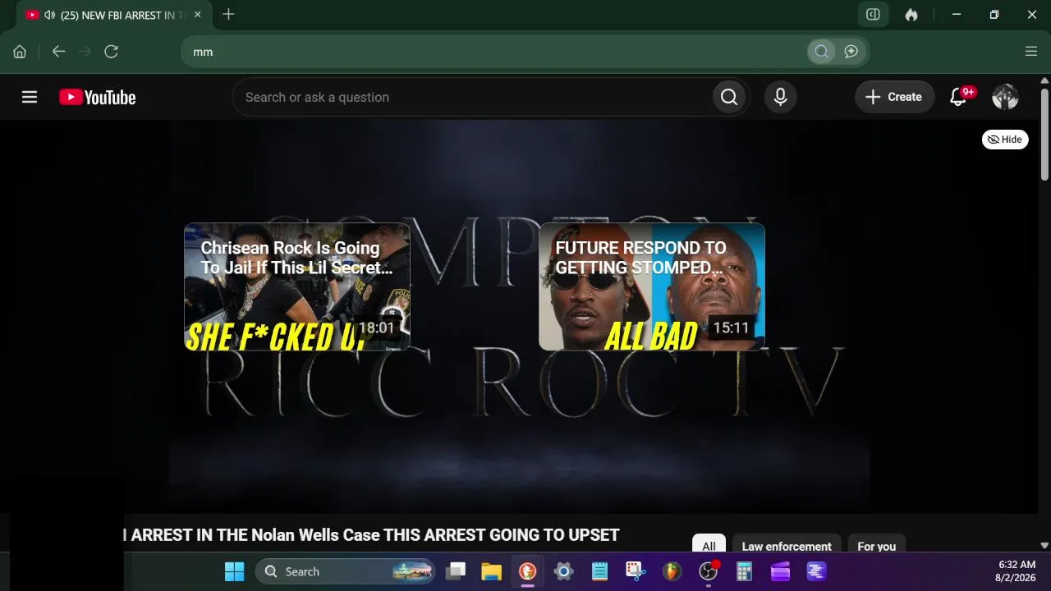
Task: Click the browser home icon
Action: (20, 52)
